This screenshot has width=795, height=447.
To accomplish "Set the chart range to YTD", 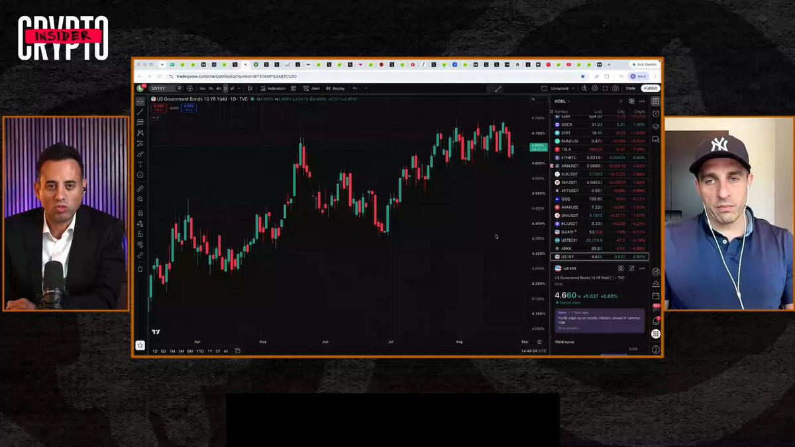I will [200, 351].
